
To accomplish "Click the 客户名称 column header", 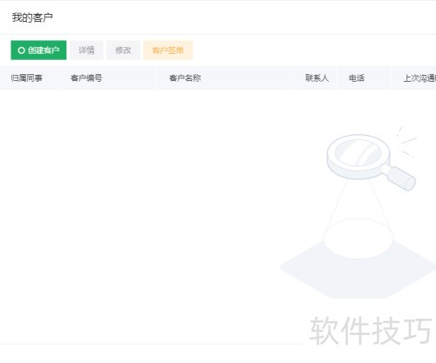I will [185, 78].
